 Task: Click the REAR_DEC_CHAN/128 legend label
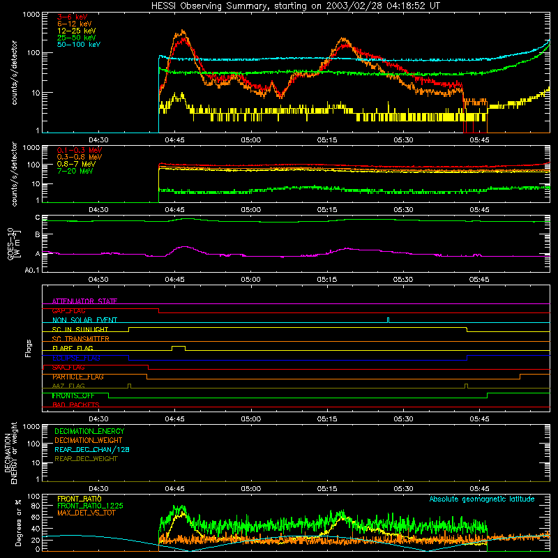(x=92, y=449)
